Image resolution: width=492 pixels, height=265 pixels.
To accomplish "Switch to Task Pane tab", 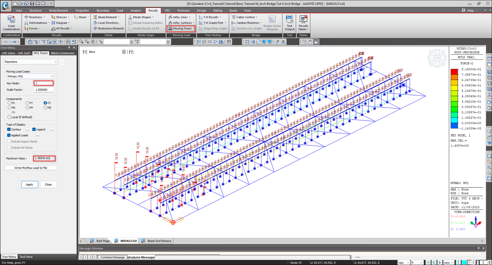I will 26,257.
